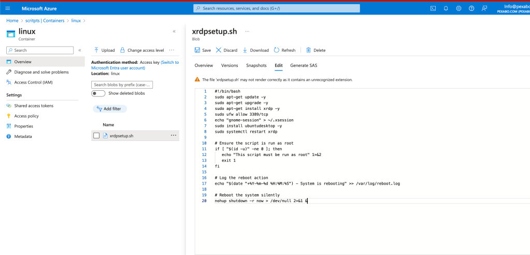Select the Edit tab
Viewport: 530px width, 255px height.
pos(279,65)
